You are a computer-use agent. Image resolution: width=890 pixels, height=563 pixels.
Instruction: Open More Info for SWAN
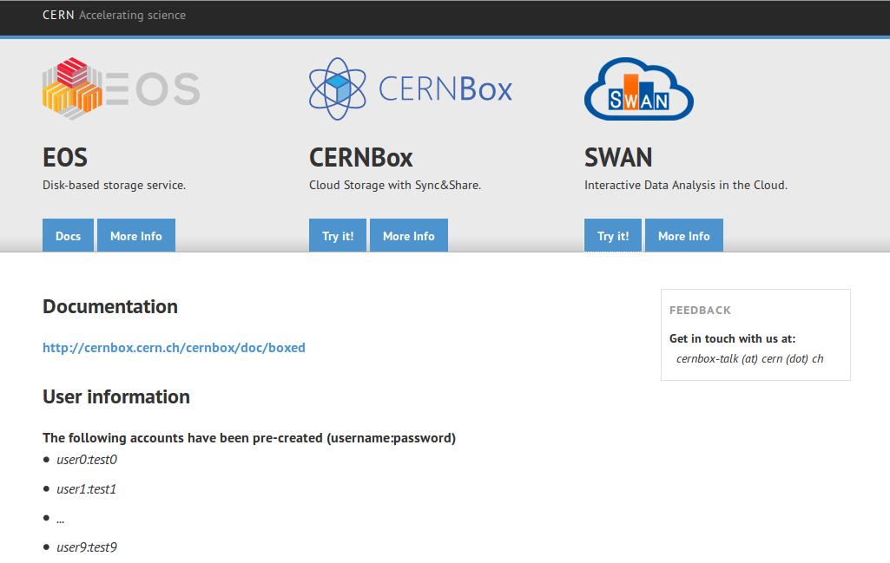683,236
